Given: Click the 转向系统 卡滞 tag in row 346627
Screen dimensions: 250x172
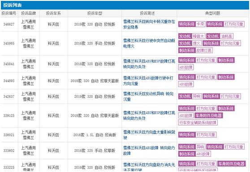Looking at the screenshot, I should click(x=192, y=24).
